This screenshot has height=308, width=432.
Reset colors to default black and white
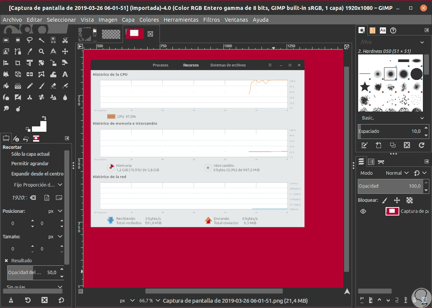(x=28, y=129)
